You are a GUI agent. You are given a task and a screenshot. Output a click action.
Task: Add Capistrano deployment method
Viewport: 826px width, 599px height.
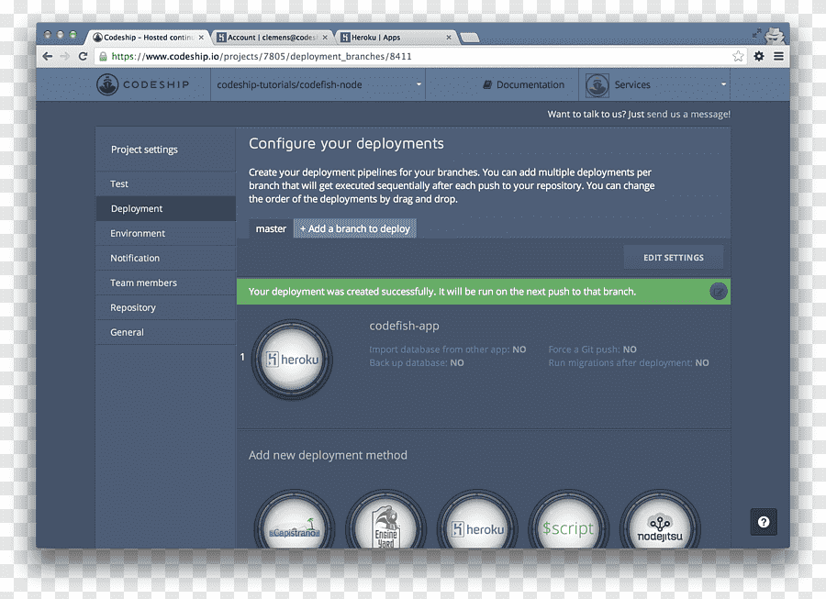tap(295, 520)
